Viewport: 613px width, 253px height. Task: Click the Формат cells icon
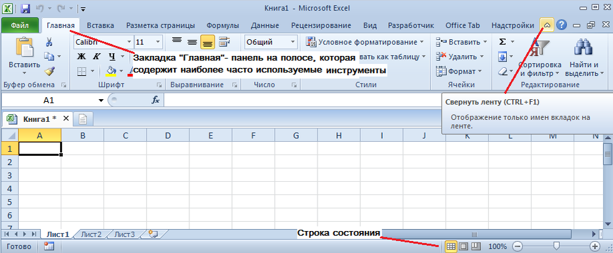[442, 71]
